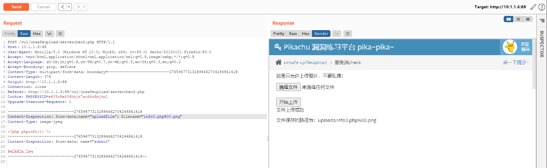Click the 开始上传 upload button
This screenshot has width=547, height=168.
[288, 102]
